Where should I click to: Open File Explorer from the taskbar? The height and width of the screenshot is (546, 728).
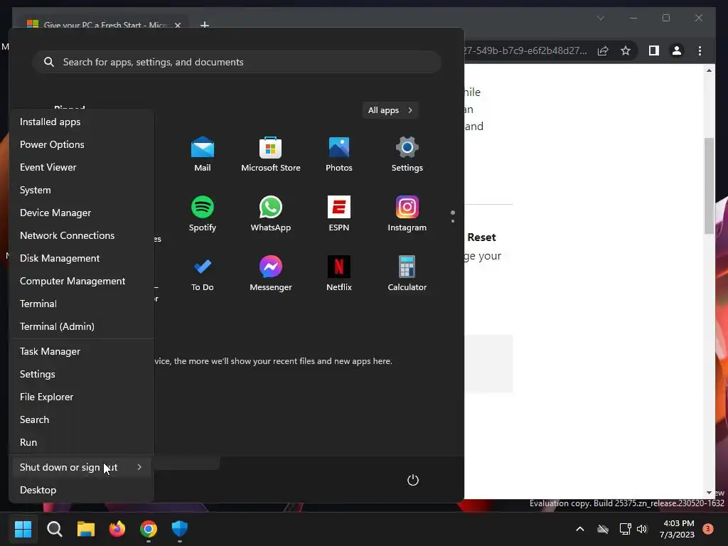[x=86, y=528]
